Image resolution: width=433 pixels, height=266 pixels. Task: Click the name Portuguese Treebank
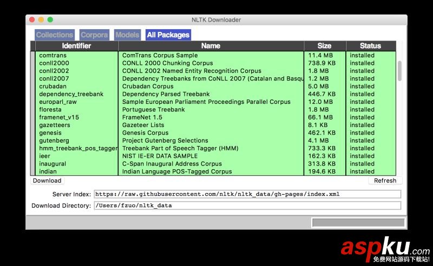tap(154, 110)
